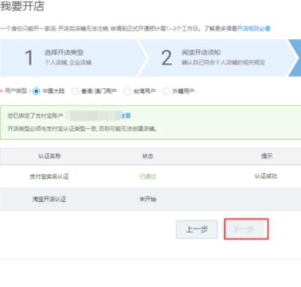301x287 pixels.
Task: Click the 未开始 status text
Action: (x=148, y=199)
